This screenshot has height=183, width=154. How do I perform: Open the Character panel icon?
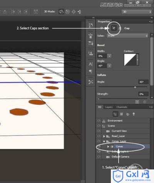point(90,64)
